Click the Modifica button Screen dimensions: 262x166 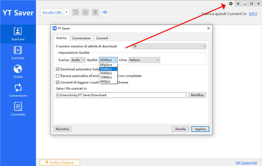click(x=197, y=95)
